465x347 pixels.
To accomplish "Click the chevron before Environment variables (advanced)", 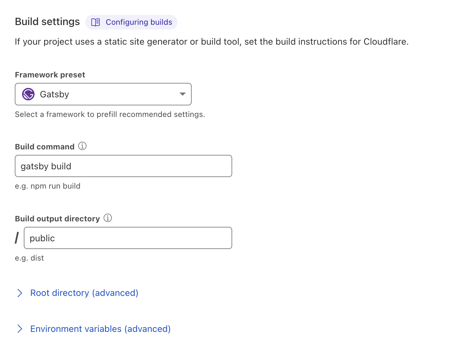I will point(20,329).
